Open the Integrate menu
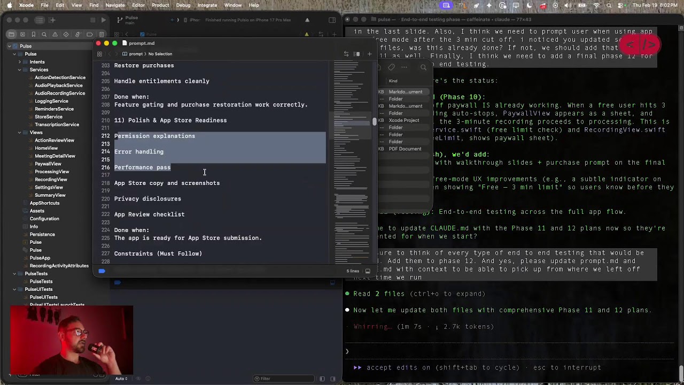The height and width of the screenshot is (385, 684). [x=207, y=5]
